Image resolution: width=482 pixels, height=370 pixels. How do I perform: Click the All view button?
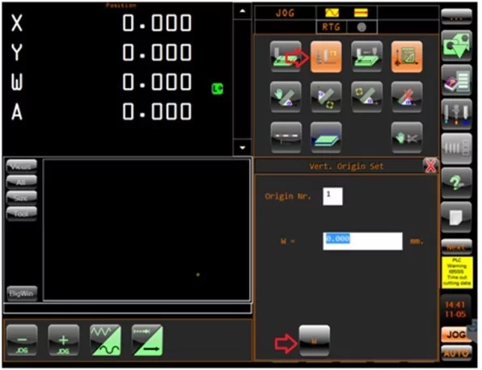[x=22, y=182]
